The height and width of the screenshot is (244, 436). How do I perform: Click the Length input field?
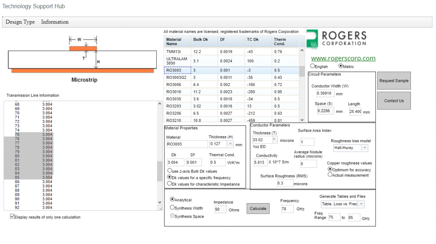tap(356, 112)
